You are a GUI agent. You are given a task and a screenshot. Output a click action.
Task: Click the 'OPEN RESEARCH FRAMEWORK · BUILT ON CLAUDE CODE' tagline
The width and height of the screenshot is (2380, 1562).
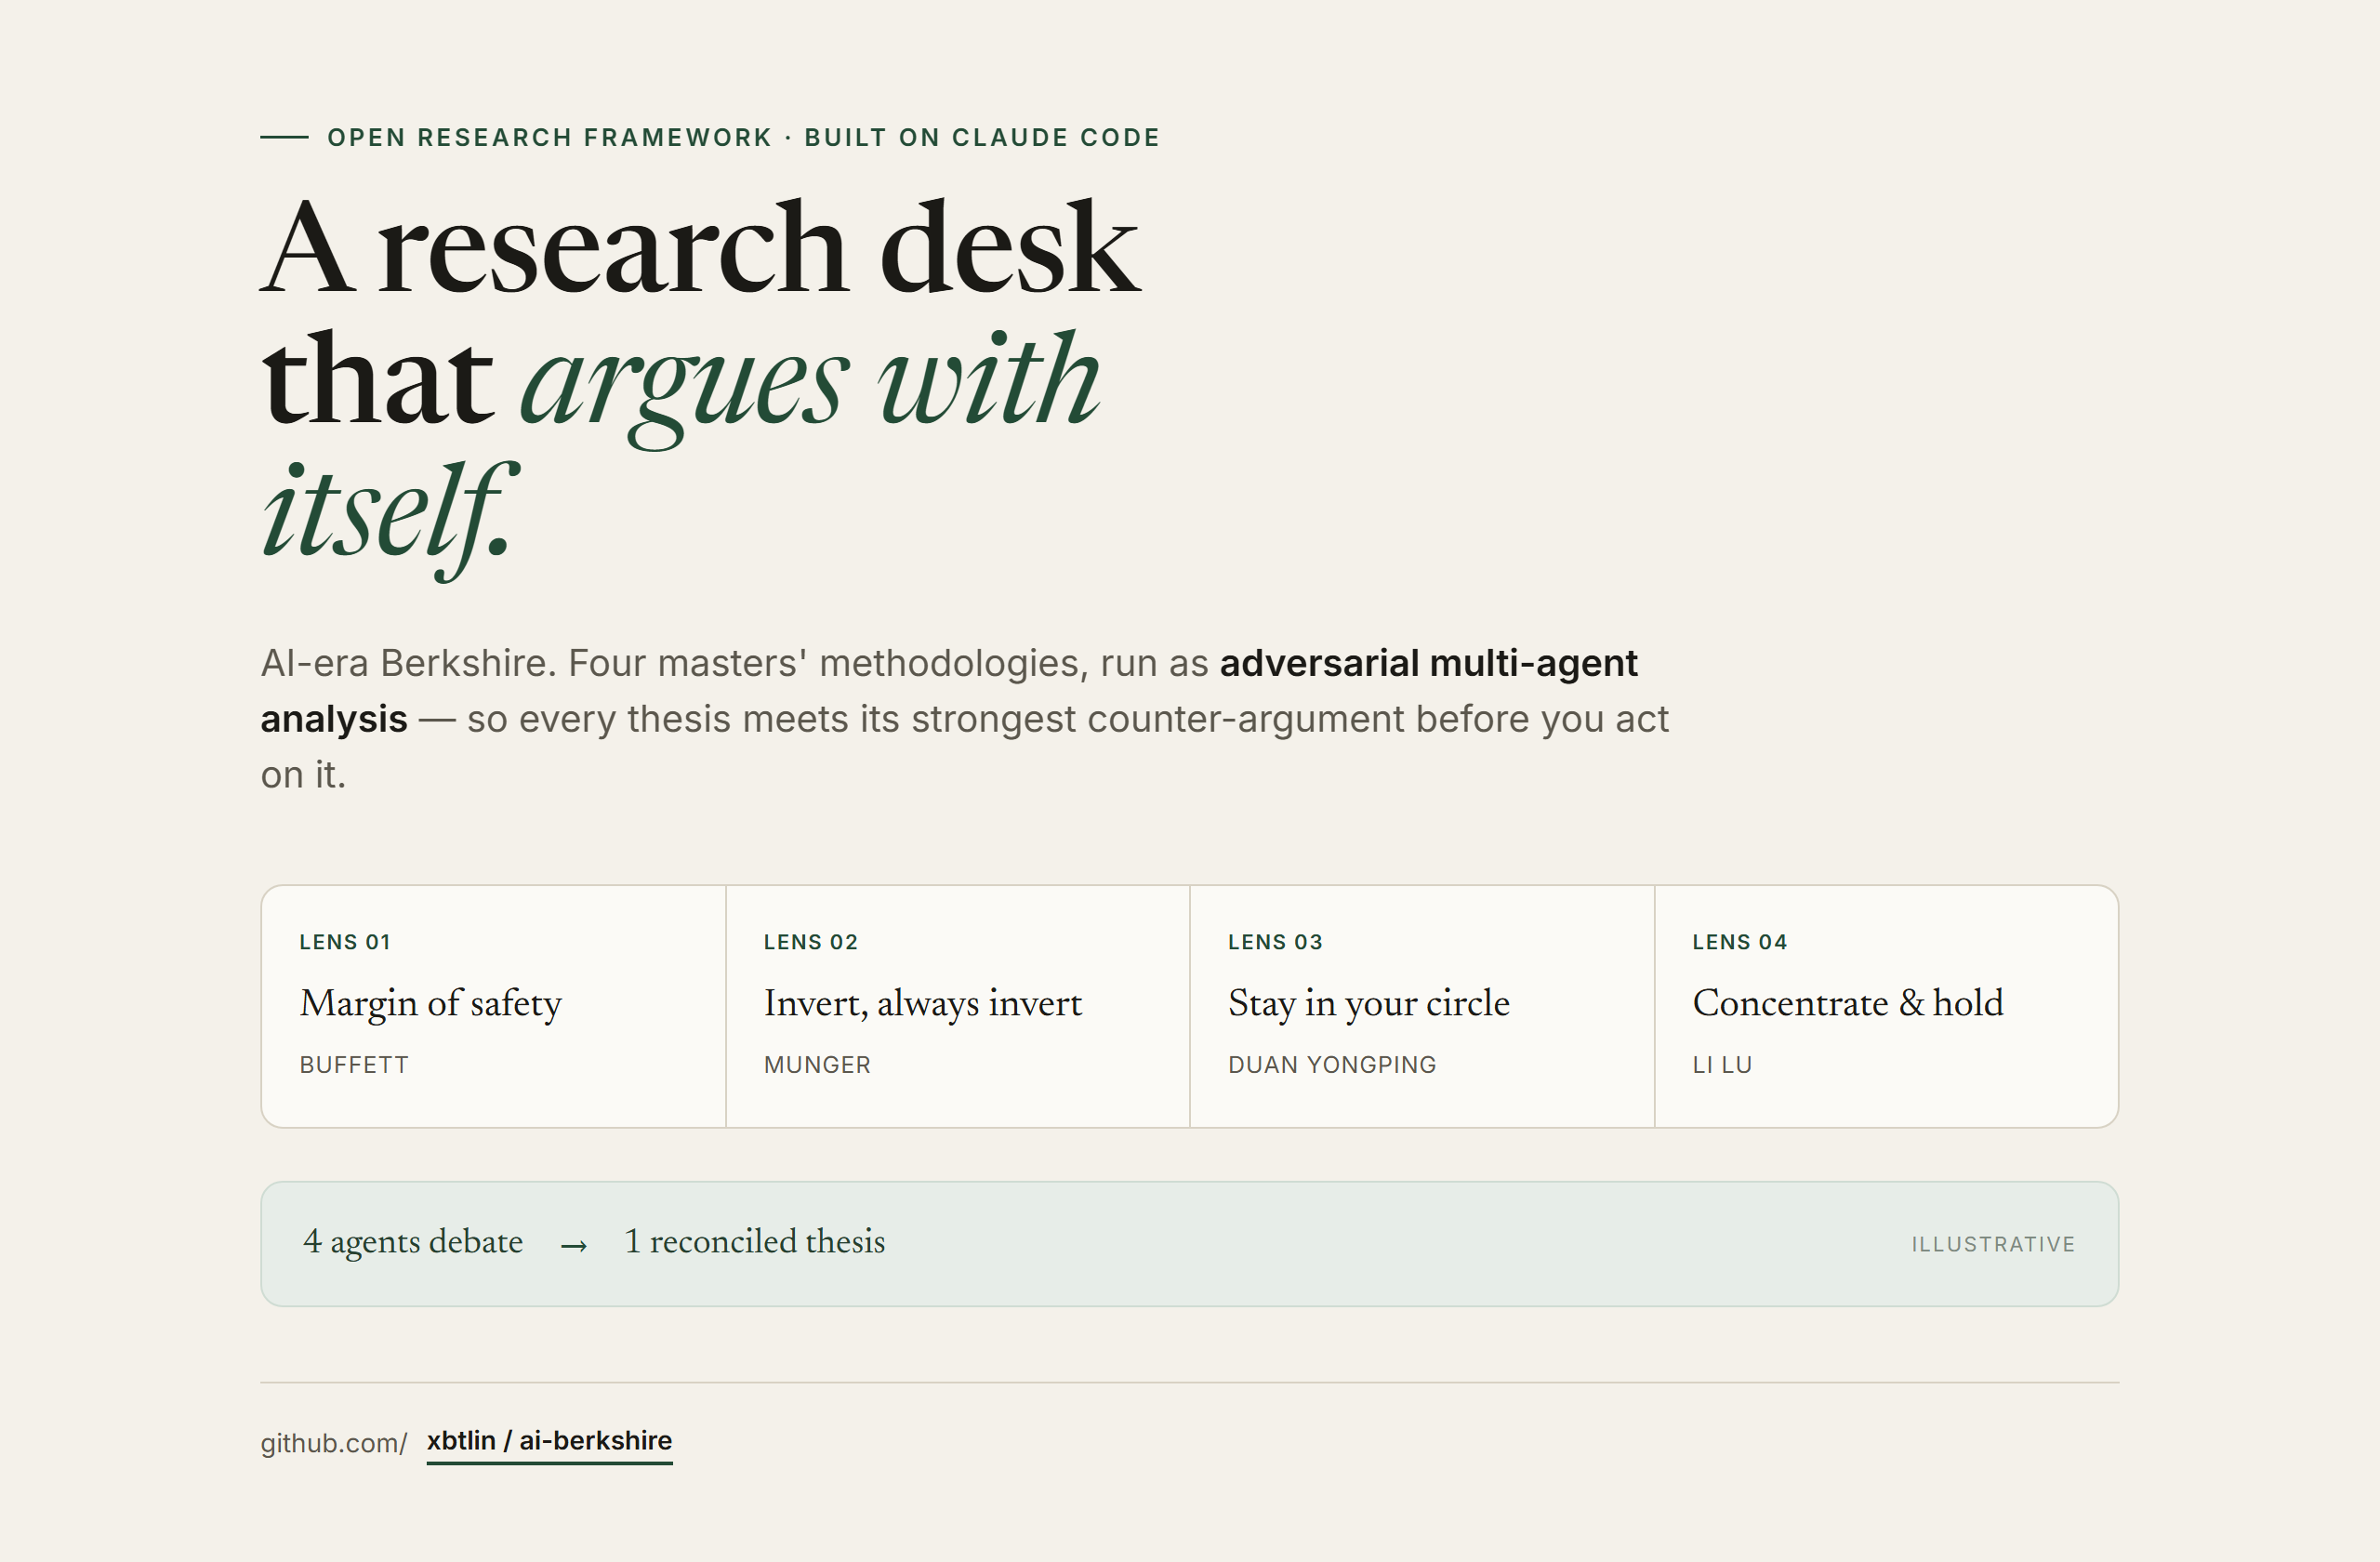click(743, 137)
